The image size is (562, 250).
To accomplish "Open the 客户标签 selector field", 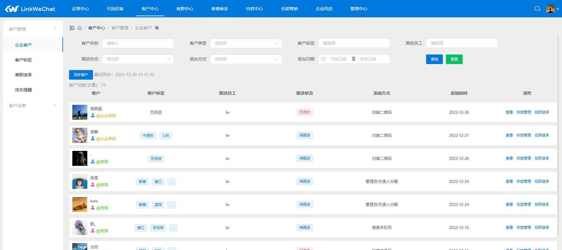I will pyautogui.click(x=354, y=43).
